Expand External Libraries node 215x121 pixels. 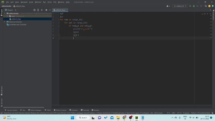(x=5, y=22)
